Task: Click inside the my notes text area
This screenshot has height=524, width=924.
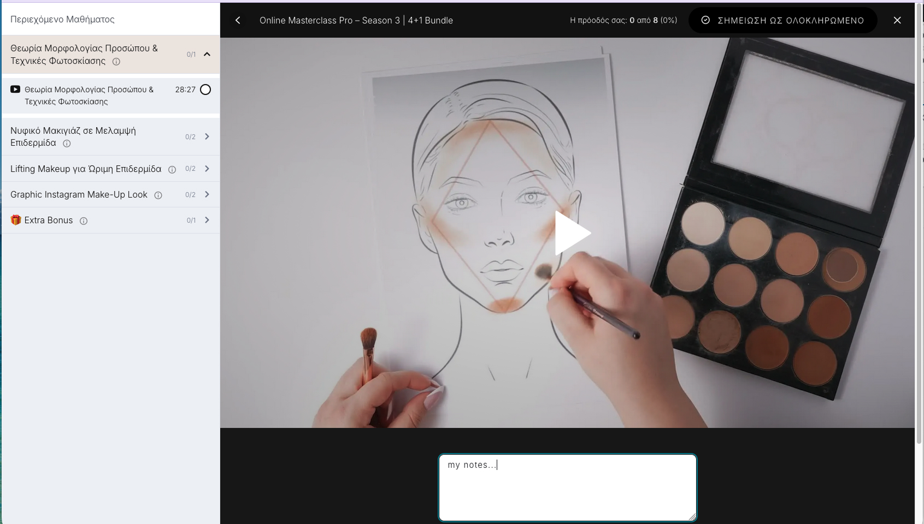Action: pyautogui.click(x=567, y=487)
